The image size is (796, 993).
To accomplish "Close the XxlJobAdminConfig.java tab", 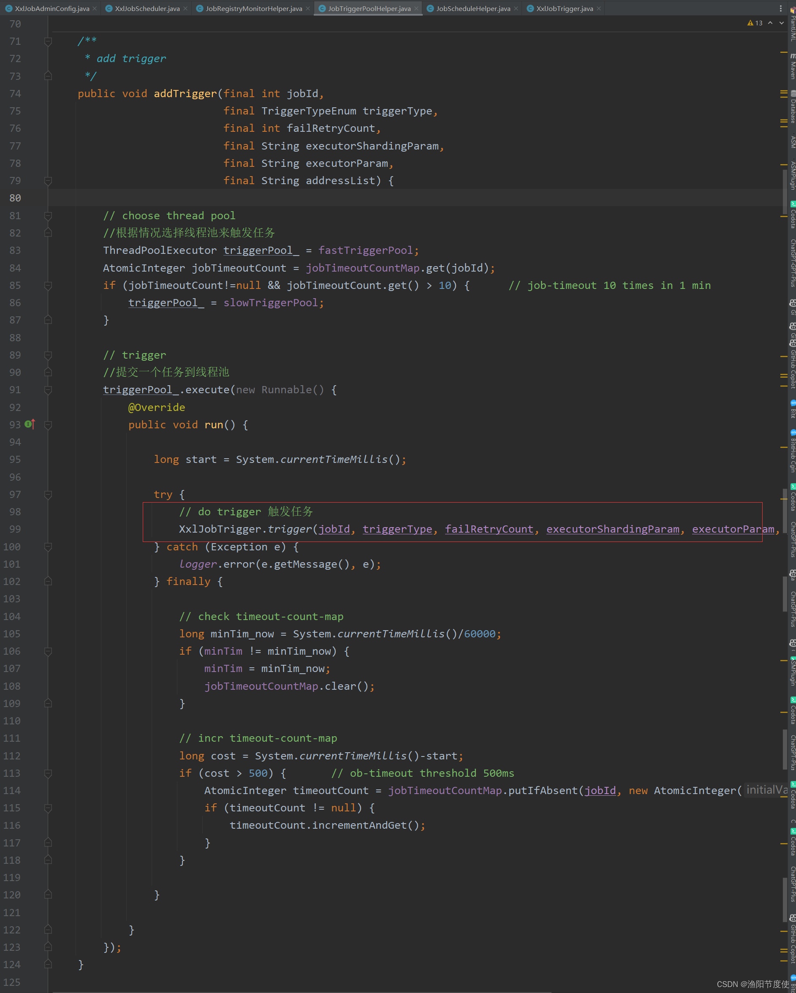I will point(94,9).
